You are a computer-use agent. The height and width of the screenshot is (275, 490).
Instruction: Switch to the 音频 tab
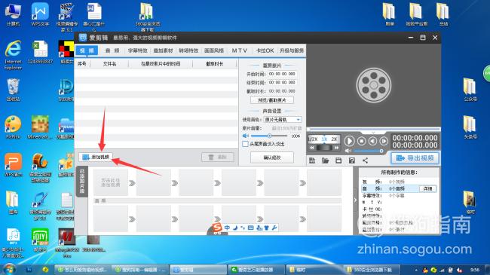click(112, 50)
